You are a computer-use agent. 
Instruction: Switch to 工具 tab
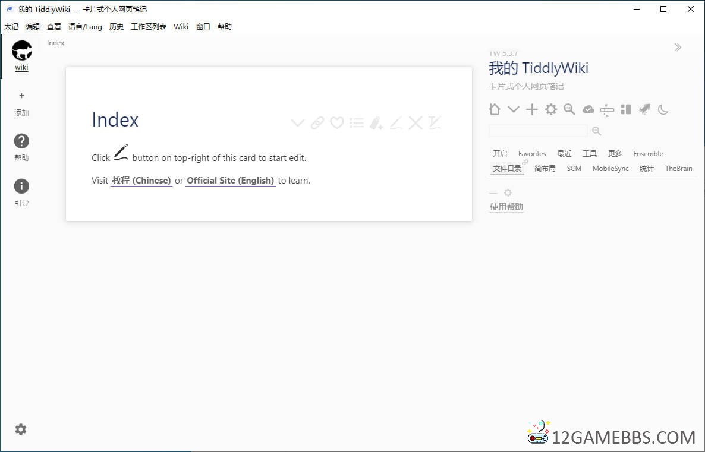tap(590, 154)
